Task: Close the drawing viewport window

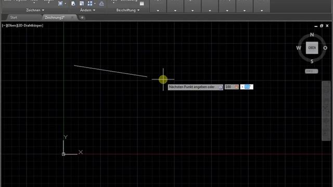Action: coord(327,26)
